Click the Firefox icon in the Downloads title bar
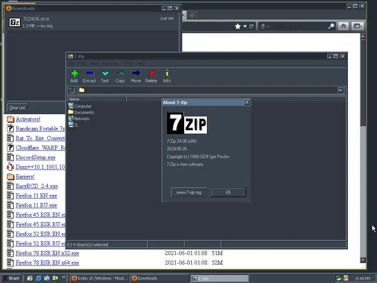 tap(9, 8)
